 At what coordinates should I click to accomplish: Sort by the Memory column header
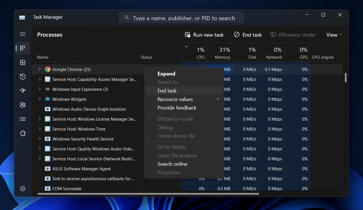pos(220,52)
